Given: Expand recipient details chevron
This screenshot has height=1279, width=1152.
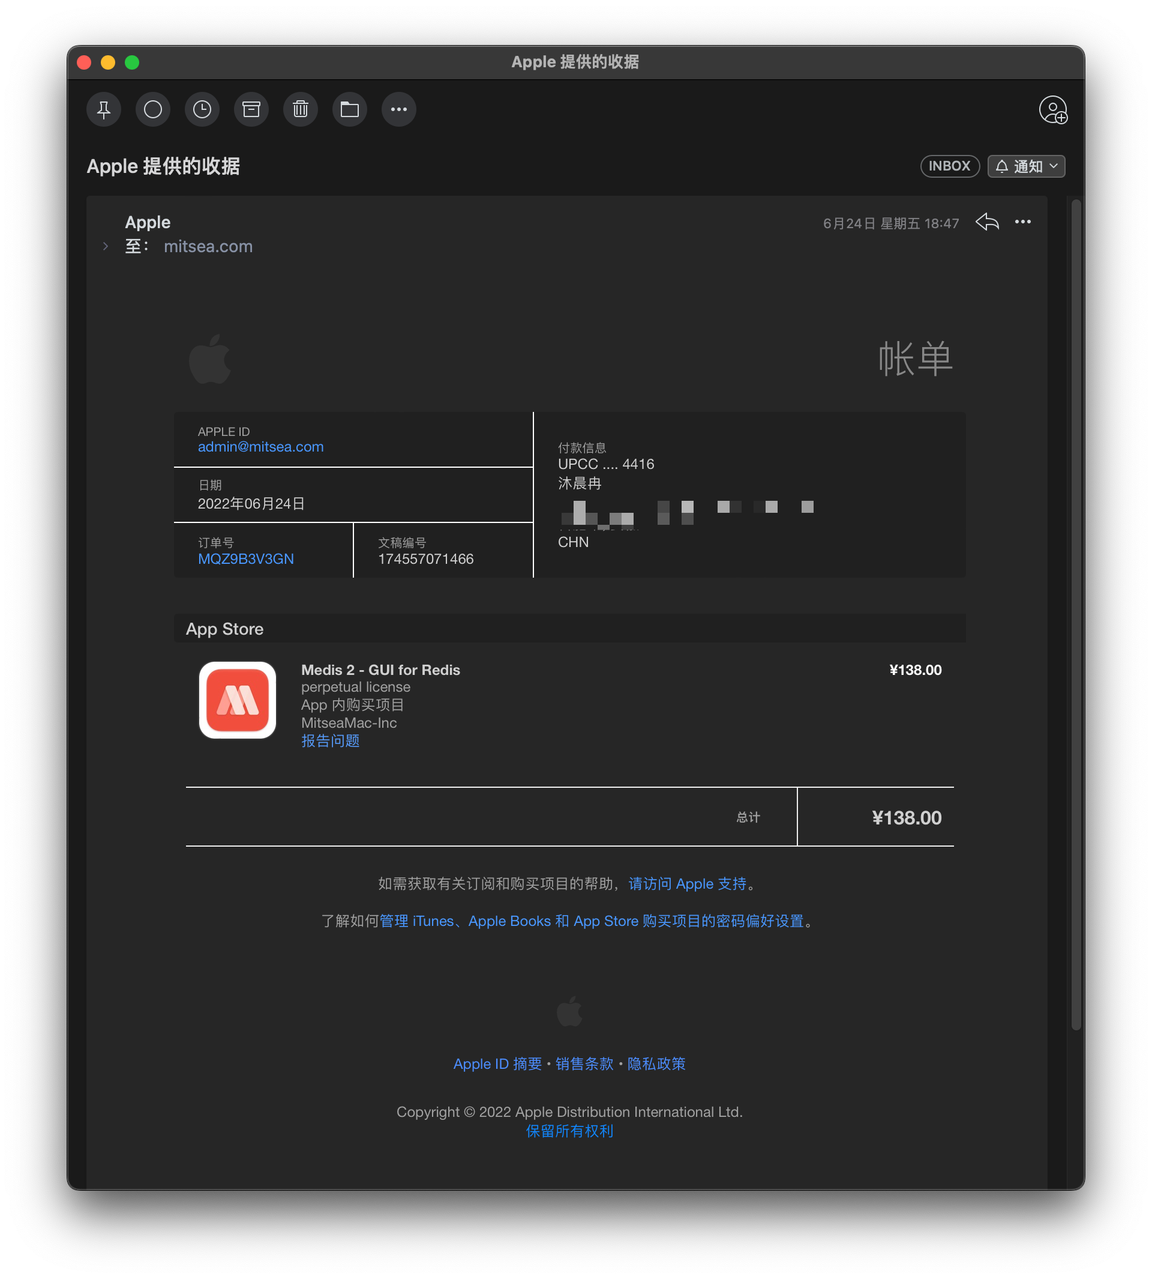Looking at the screenshot, I should 106,246.
